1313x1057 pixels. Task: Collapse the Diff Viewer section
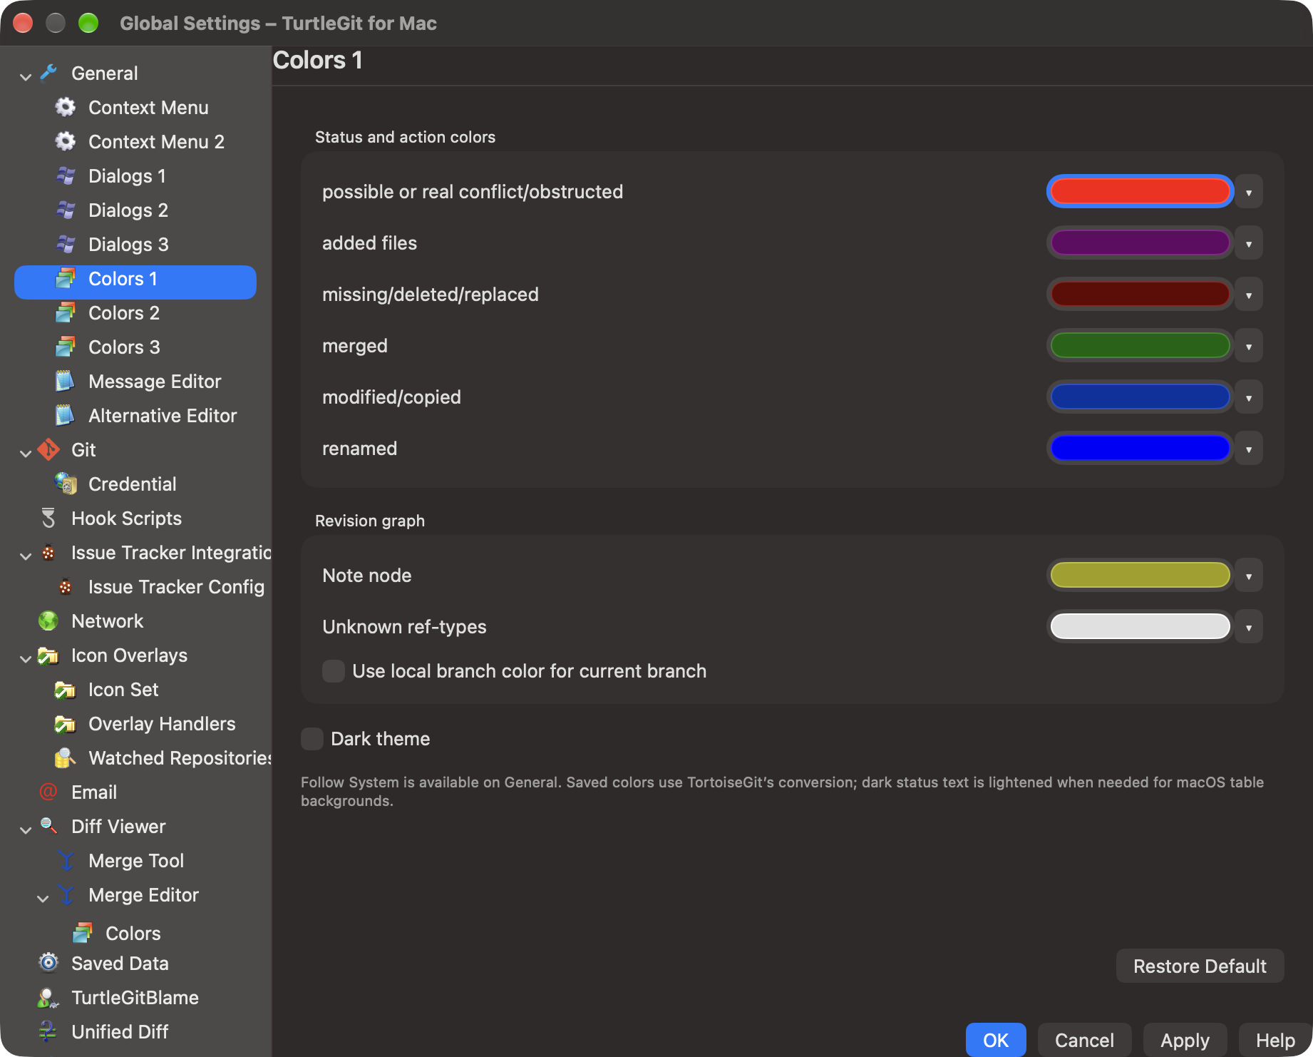pos(26,829)
